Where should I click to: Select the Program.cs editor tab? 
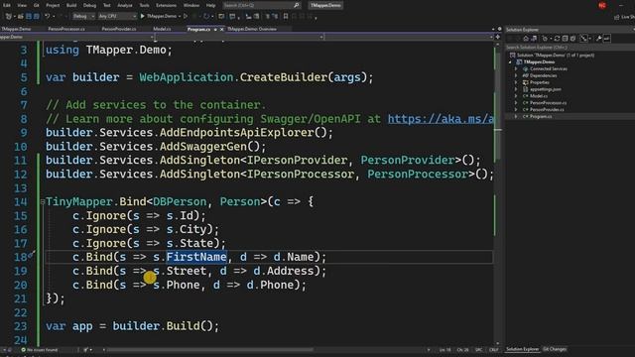tap(198, 29)
